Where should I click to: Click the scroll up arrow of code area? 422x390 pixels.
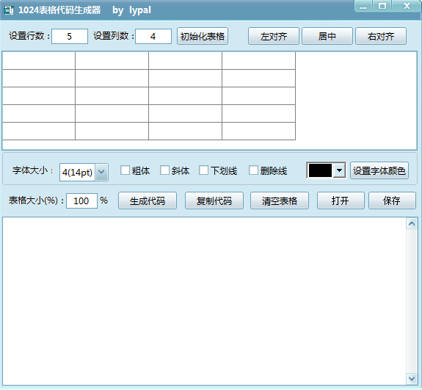pos(412,223)
